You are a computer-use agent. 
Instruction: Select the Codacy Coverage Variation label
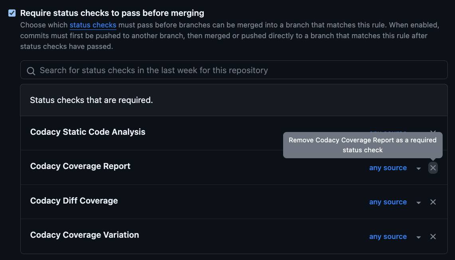click(85, 235)
